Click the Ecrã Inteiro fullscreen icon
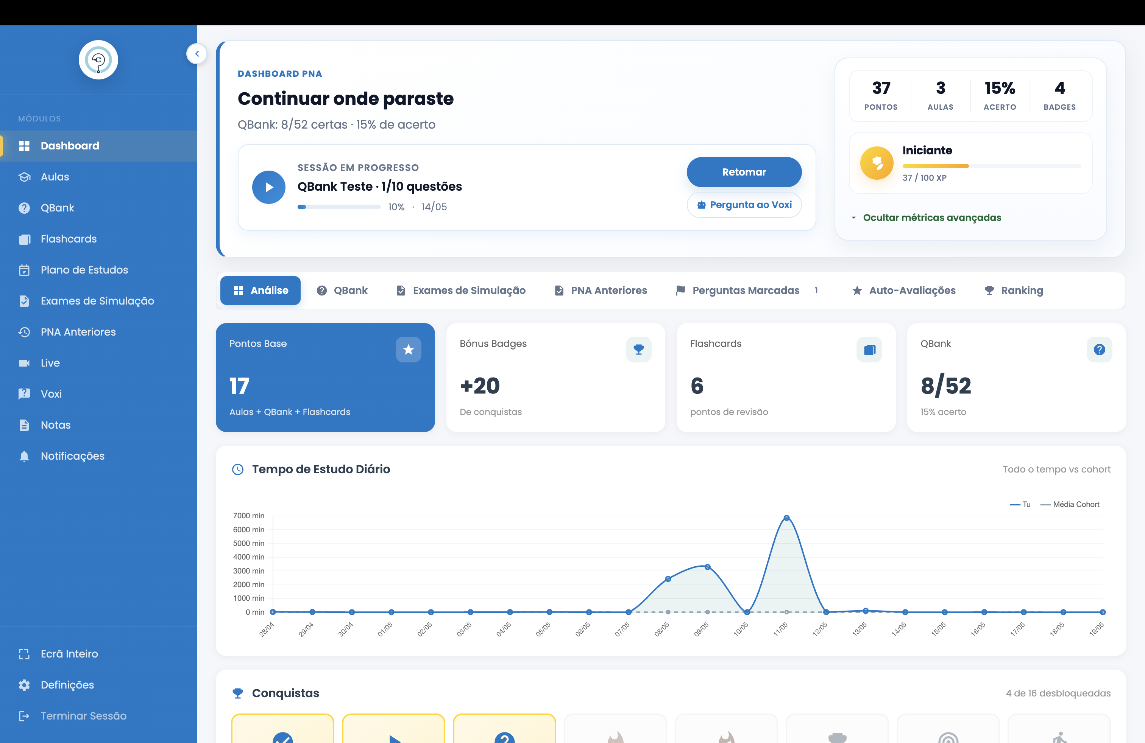The width and height of the screenshot is (1145, 743). tap(24, 654)
